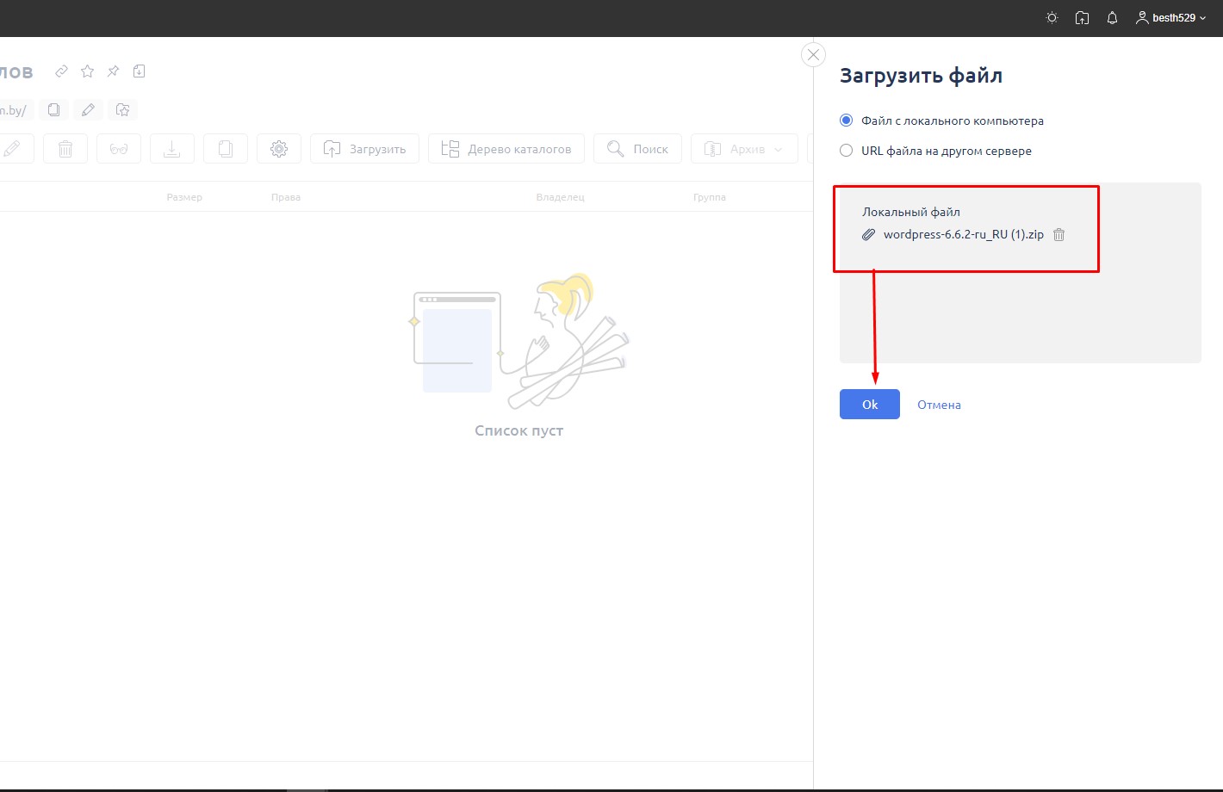This screenshot has height=792, width=1223.
Task: Click the pin icon near the title
Action: [113, 71]
